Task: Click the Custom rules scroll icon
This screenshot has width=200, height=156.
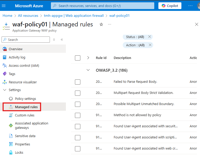Action: [11, 115]
